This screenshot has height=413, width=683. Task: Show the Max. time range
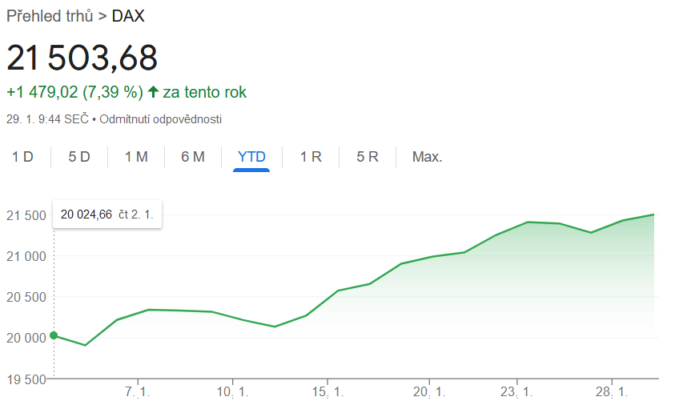[427, 157]
